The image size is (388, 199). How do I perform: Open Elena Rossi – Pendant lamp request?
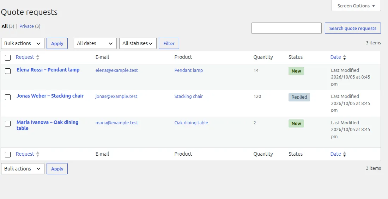(x=48, y=70)
